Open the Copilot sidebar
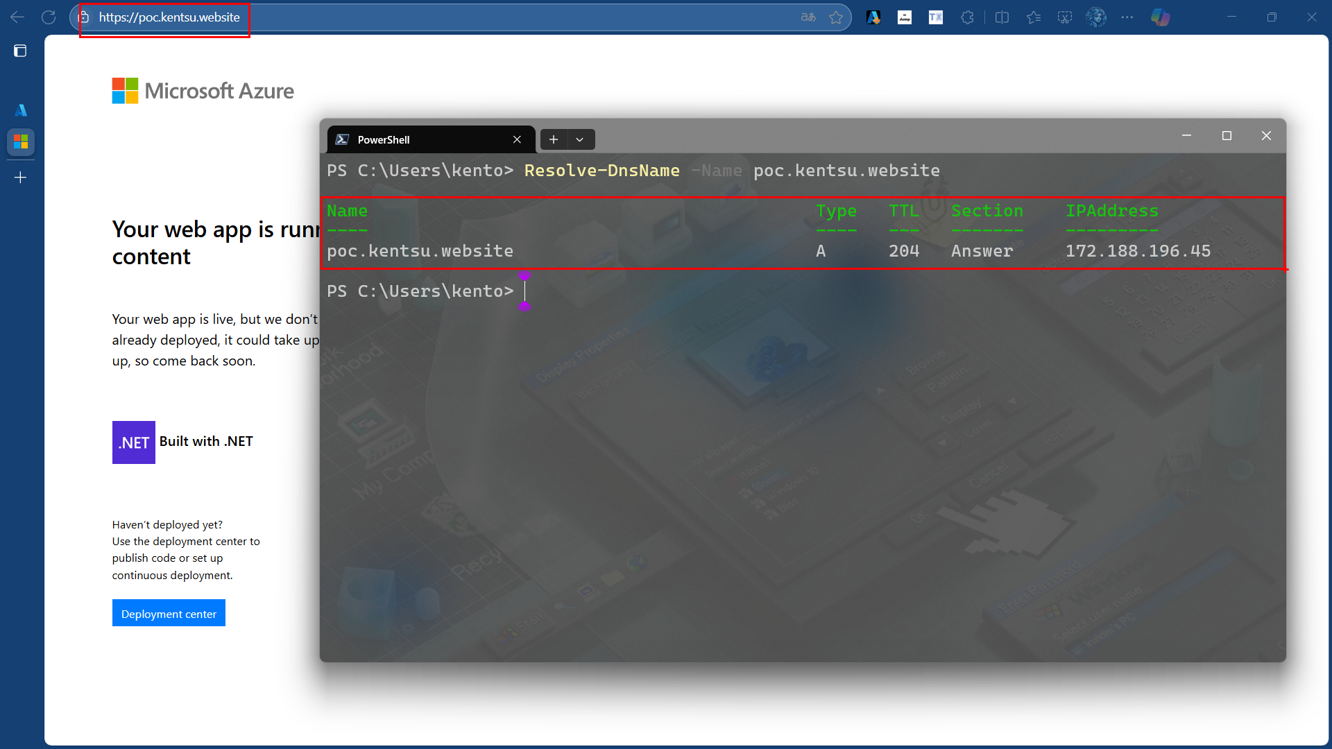The image size is (1332, 749). point(1161,17)
